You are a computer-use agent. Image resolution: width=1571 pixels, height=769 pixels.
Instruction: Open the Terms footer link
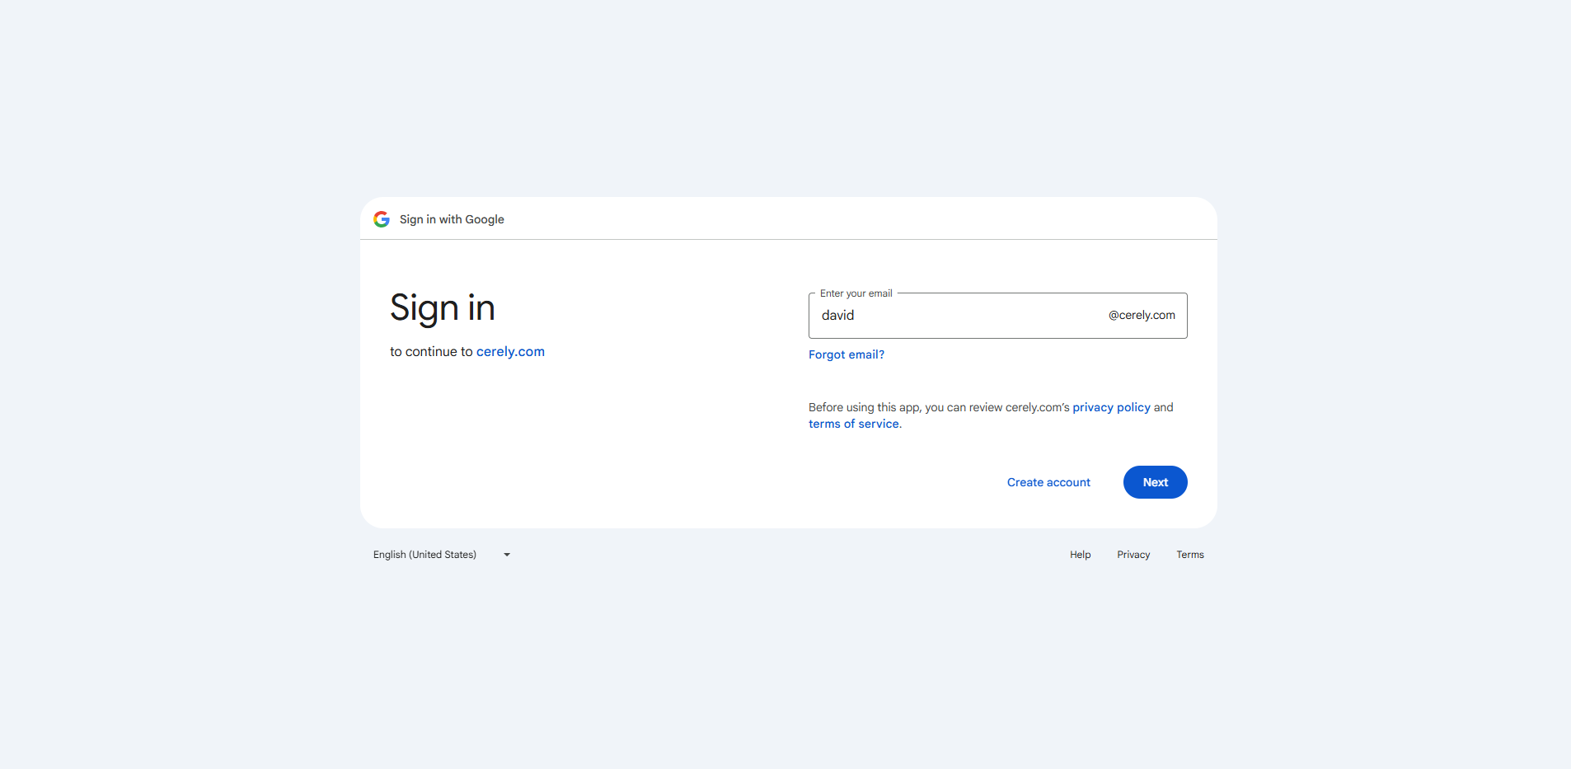(1189, 555)
